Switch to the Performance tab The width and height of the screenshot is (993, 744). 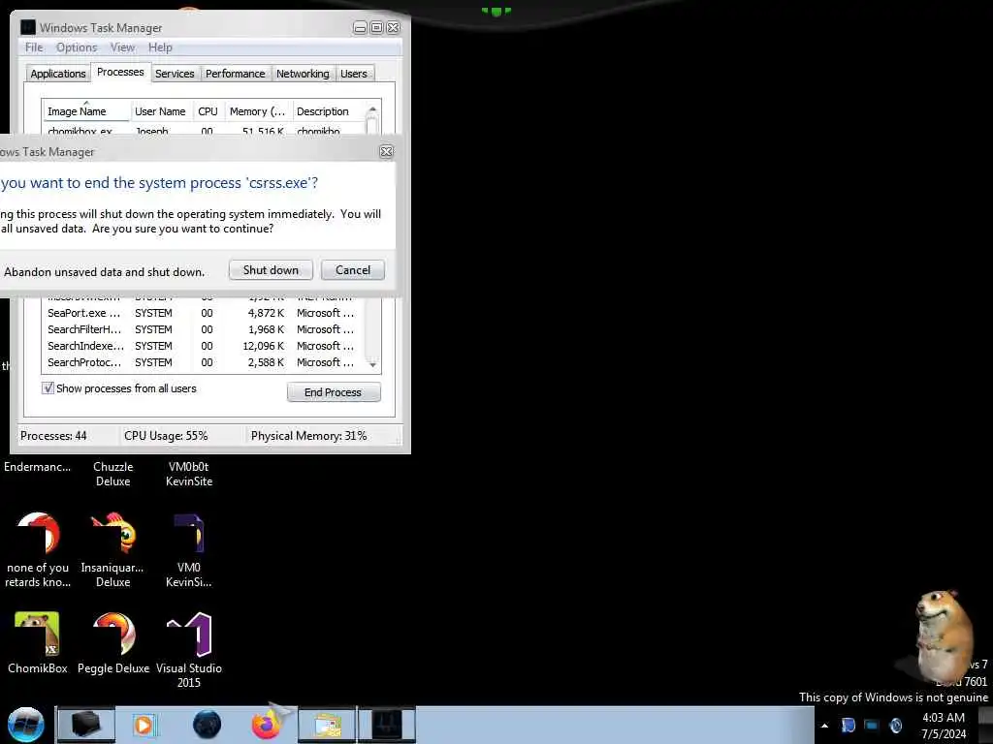(236, 74)
